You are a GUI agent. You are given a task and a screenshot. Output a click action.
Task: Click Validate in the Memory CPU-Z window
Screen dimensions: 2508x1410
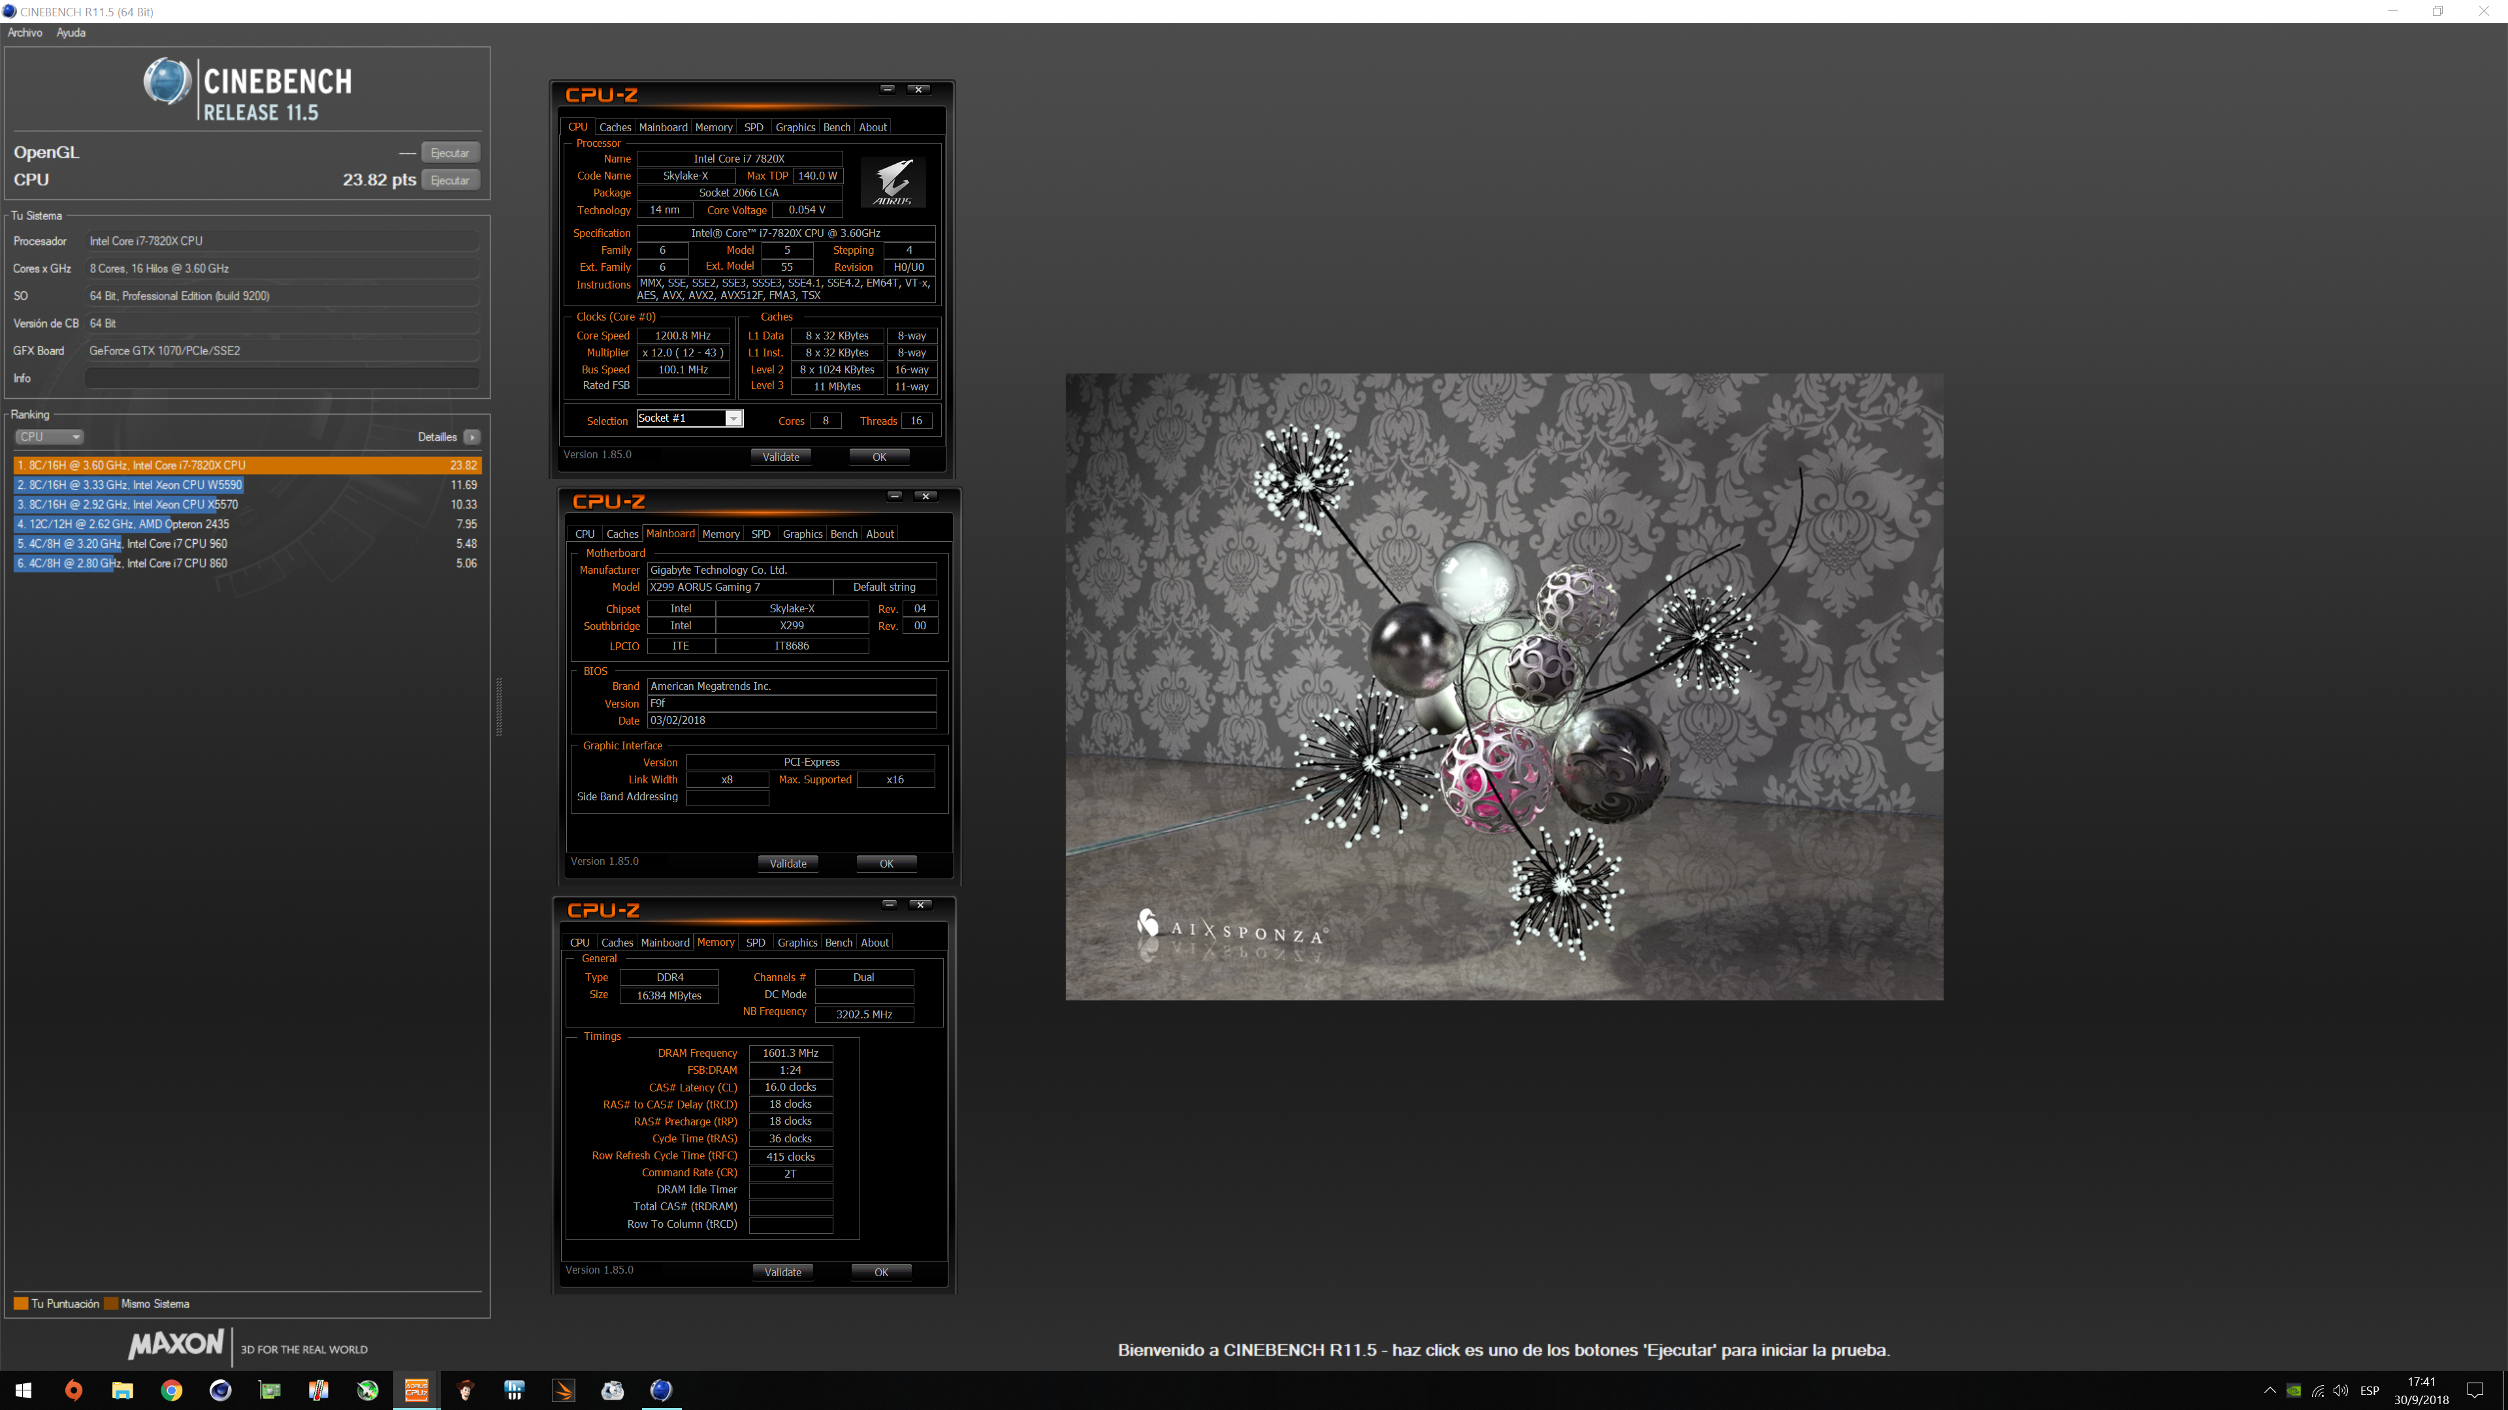coord(783,1272)
